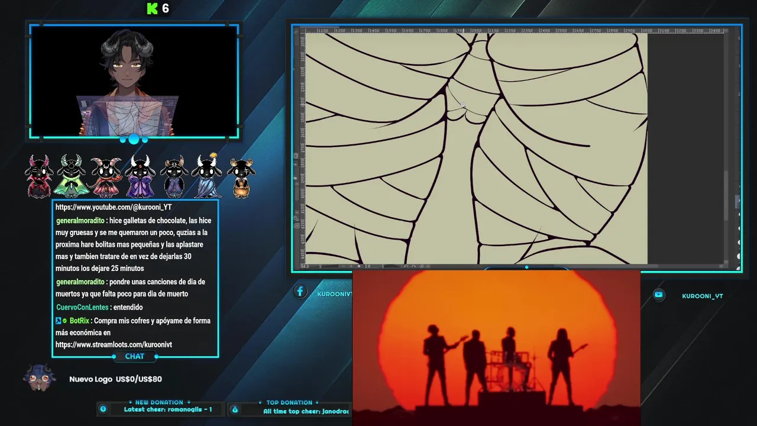
Task: Click the vertical scrollbar's down arrow
Action: 726,262
